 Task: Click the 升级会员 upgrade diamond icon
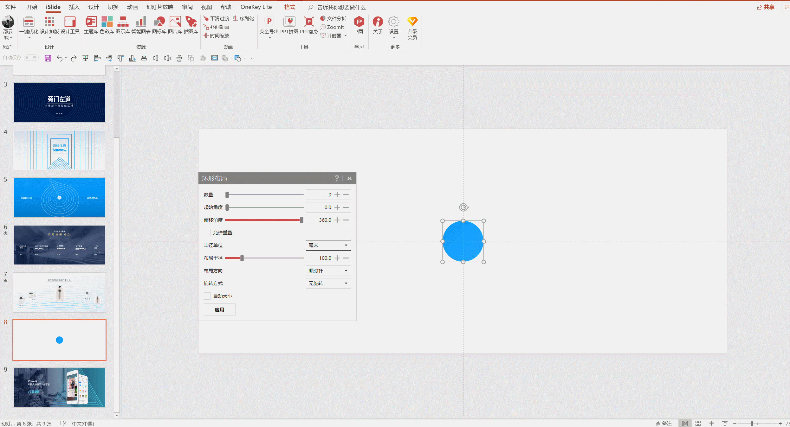(412, 28)
